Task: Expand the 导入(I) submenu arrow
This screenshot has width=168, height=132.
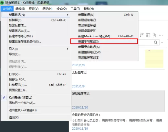Action: point(68,49)
